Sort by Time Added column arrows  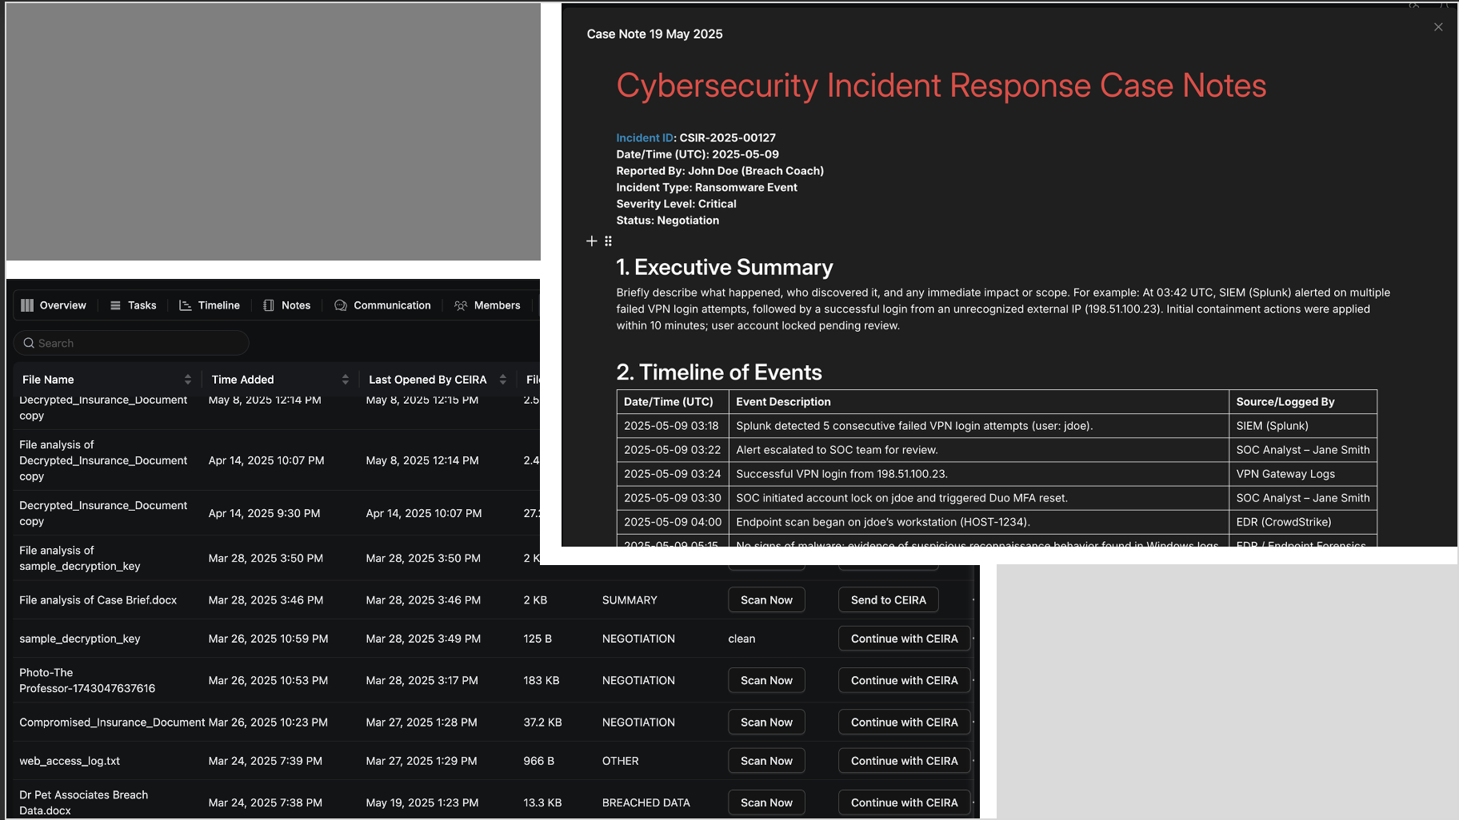coord(346,380)
